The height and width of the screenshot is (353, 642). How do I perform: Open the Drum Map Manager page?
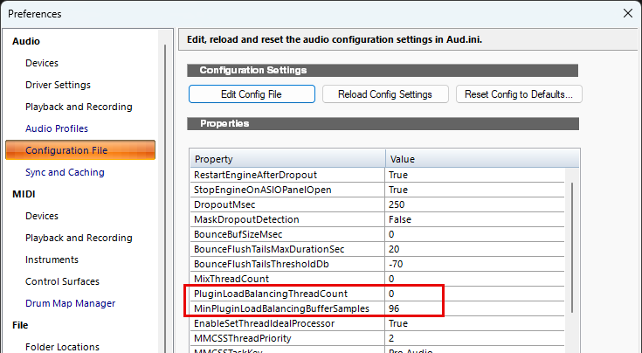(x=70, y=303)
